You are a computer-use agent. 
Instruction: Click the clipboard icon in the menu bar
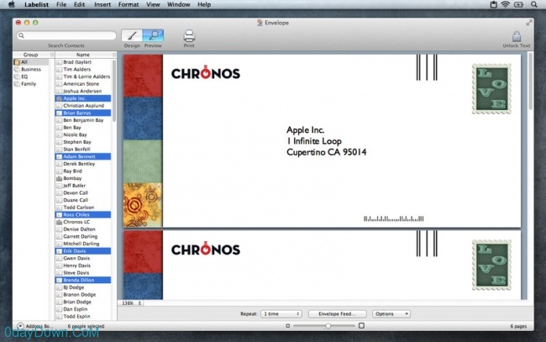pos(493,4)
